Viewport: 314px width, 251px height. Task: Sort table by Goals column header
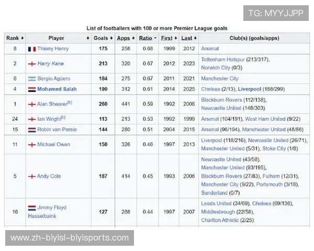point(103,38)
